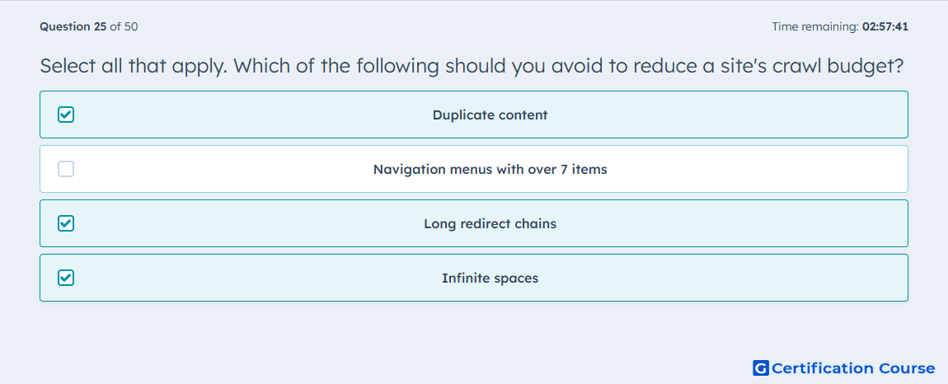Click the Duplicate content answer label

[490, 115]
